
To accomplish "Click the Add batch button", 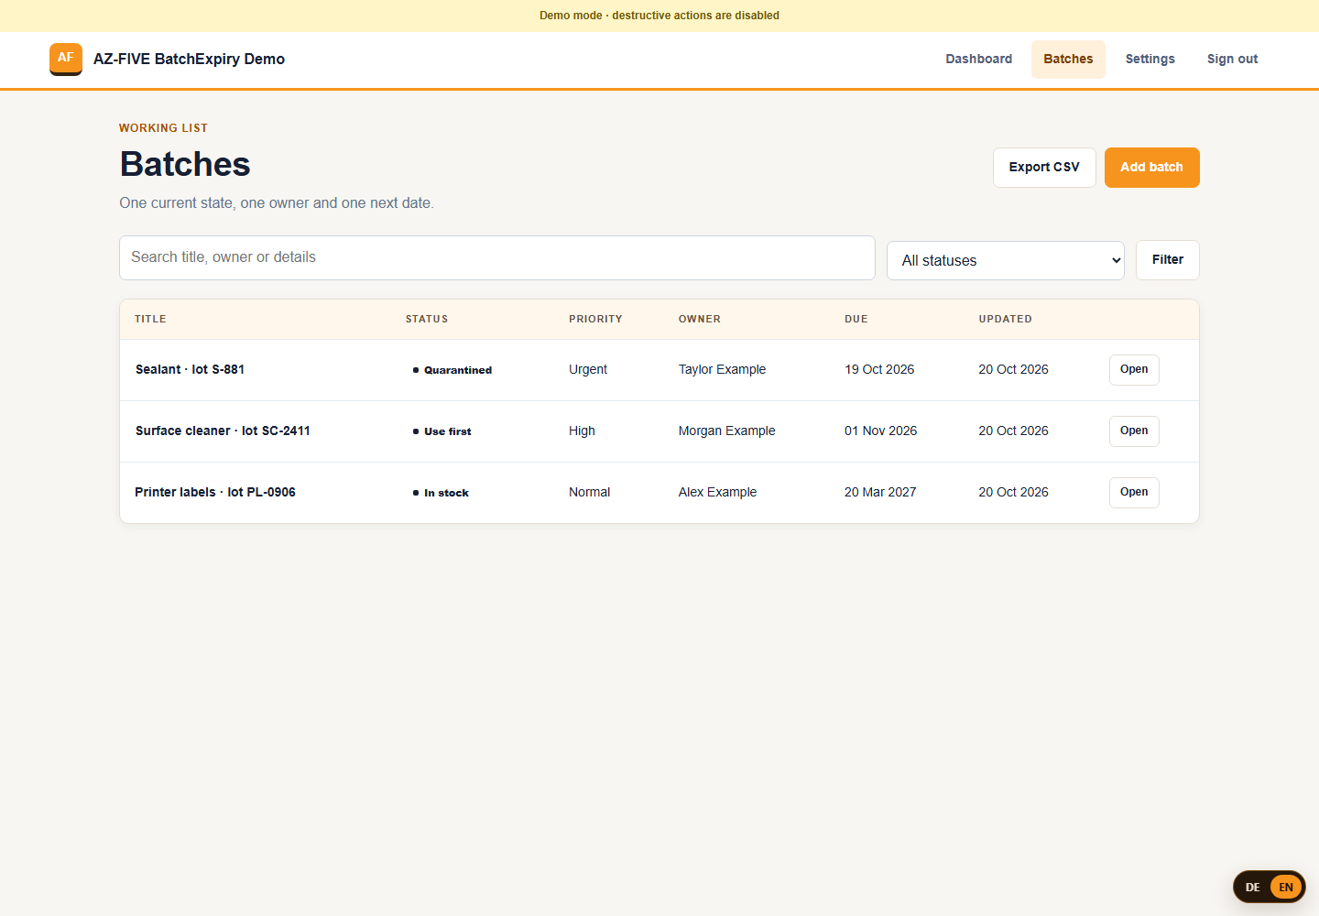I will click(x=1151, y=168).
